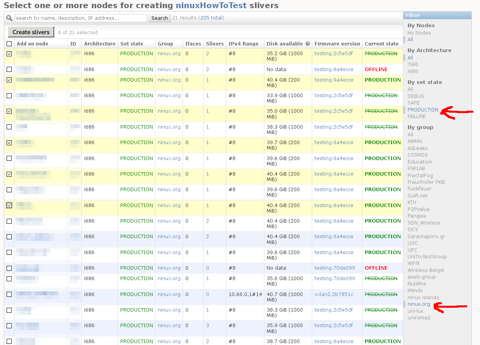Sort by Firmware version column header
This screenshot has width=480, height=345.
coord(337,44)
